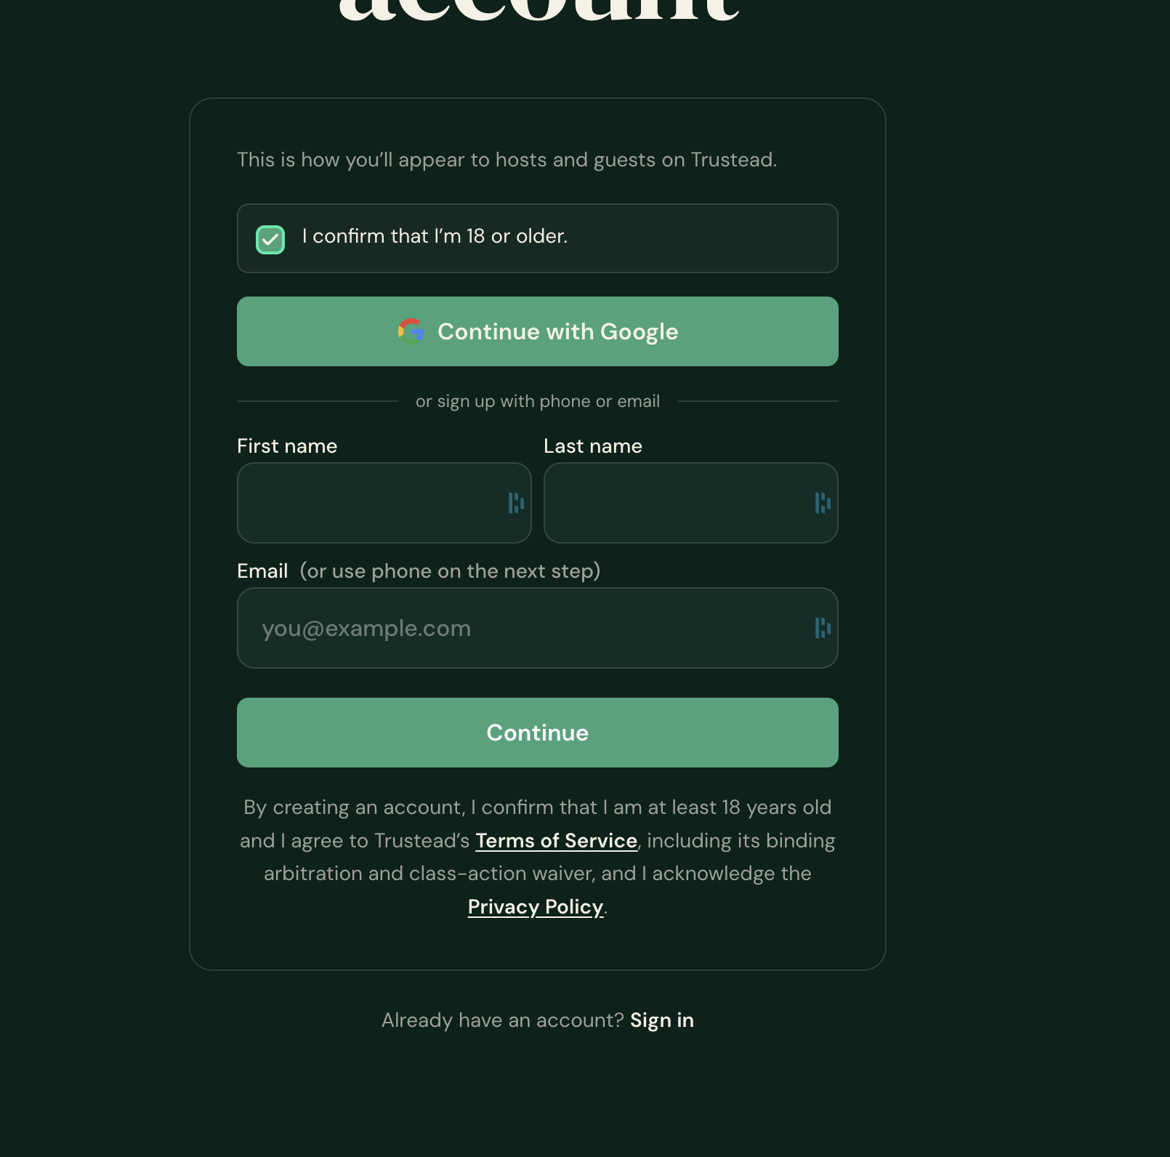Click the Last name label text
The image size is (1170, 1157).
[x=593, y=446]
